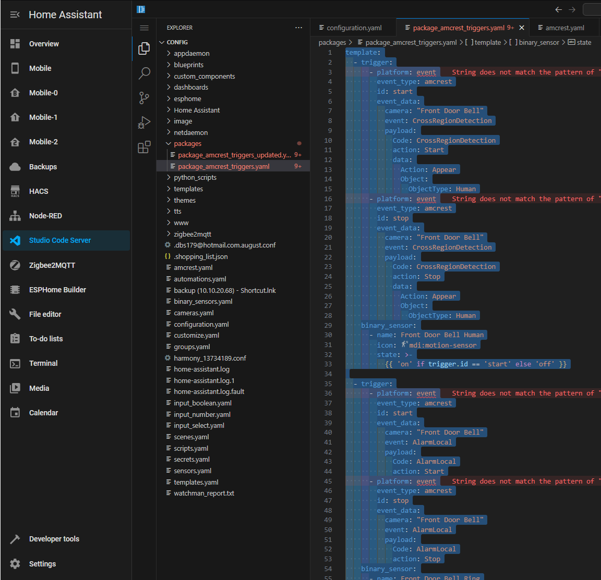
Task: Expand the custom_components folder
Action: [x=204, y=76]
